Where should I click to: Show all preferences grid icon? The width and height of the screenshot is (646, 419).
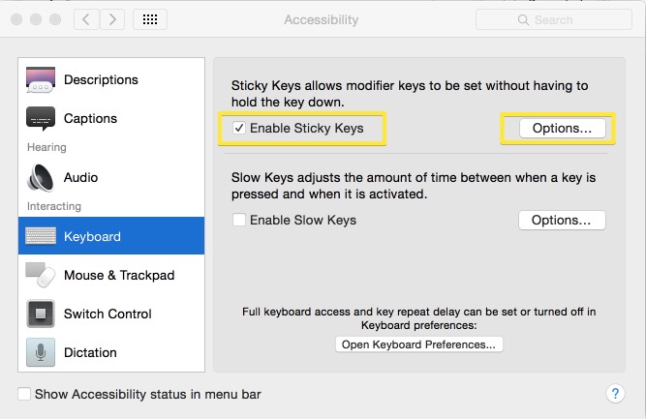(150, 19)
